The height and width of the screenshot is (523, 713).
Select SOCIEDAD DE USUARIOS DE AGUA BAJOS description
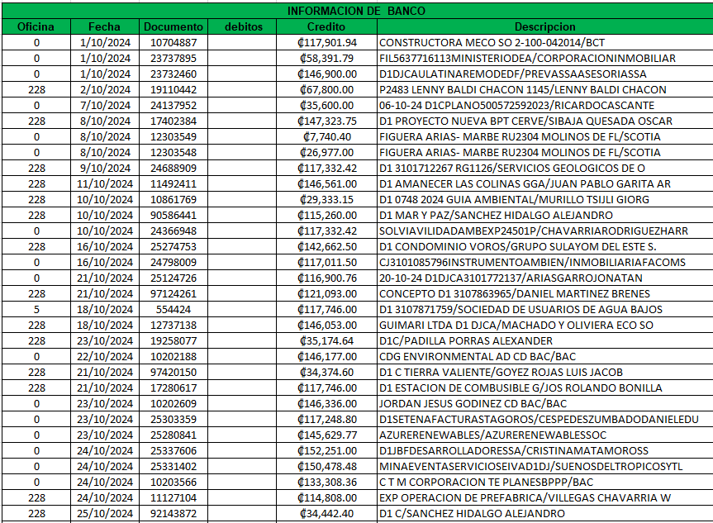click(545, 309)
